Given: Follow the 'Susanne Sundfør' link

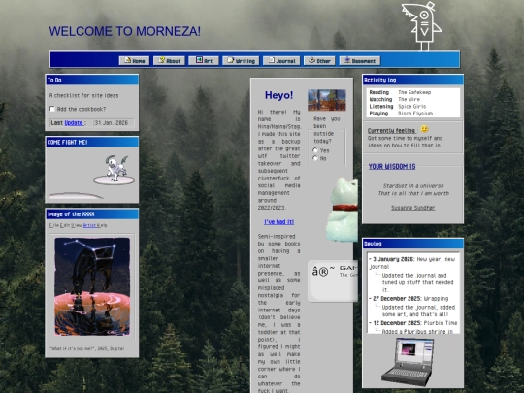Looking at the screenshot, I should pos(413,208).
